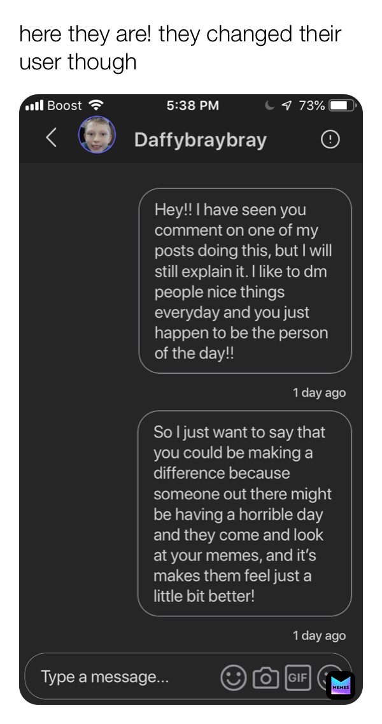
Task: Tap the Do Not Disturb moon icon
Action: point(269,106)
